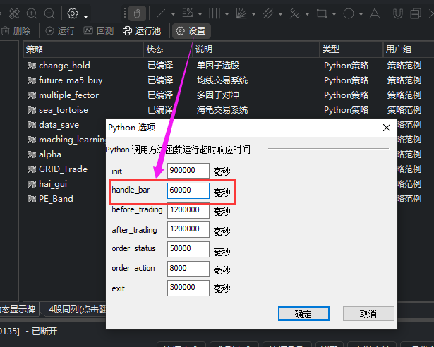Click the 运行 run button
This screenshot has width=434, height=347.
click(60, 31)
